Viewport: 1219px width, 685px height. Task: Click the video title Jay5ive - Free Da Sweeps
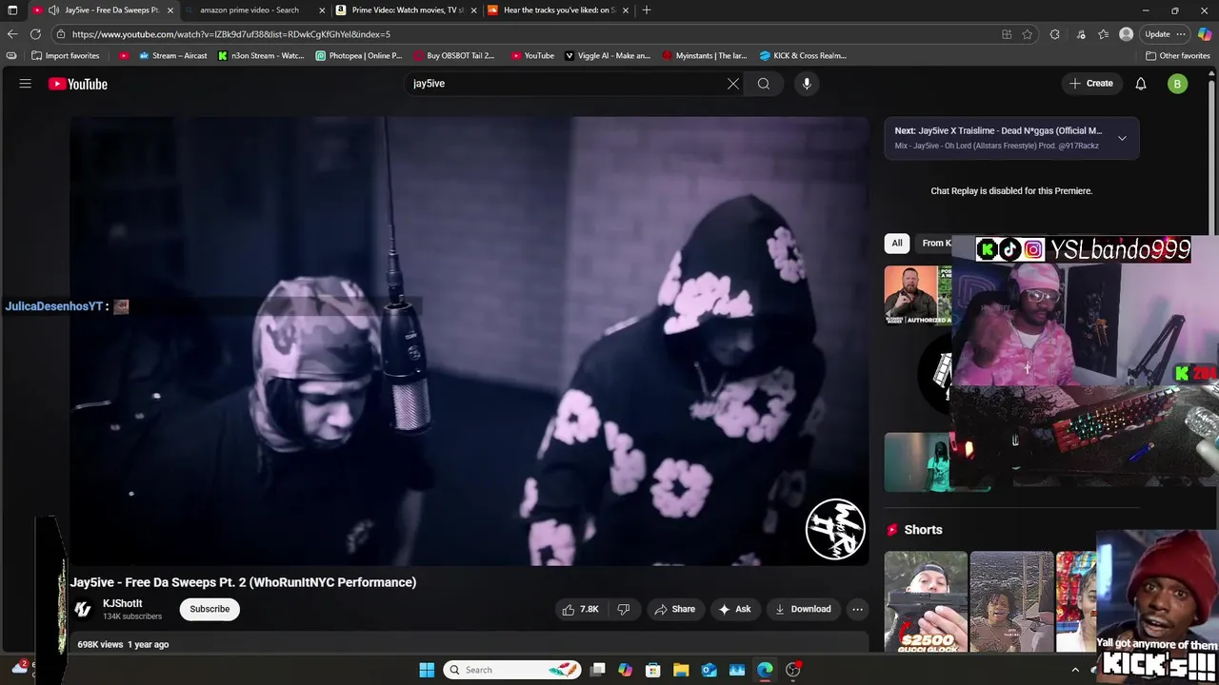(243, 582)
